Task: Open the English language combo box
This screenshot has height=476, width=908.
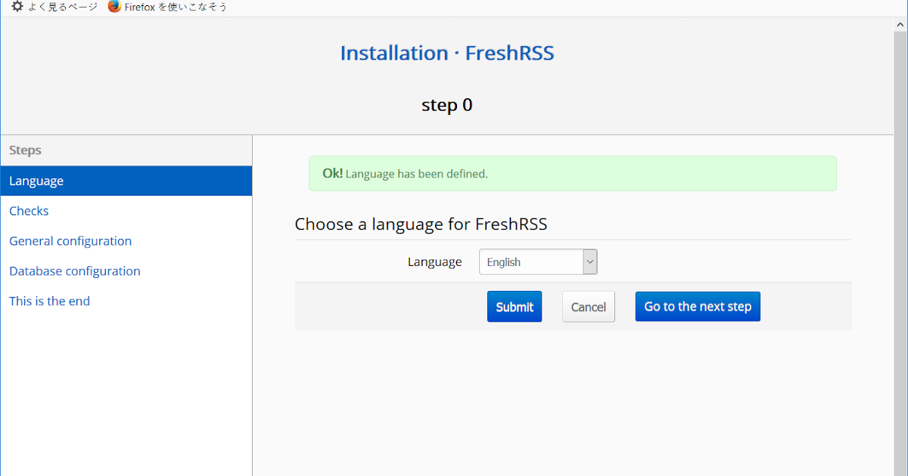Action: coord(531,262)
